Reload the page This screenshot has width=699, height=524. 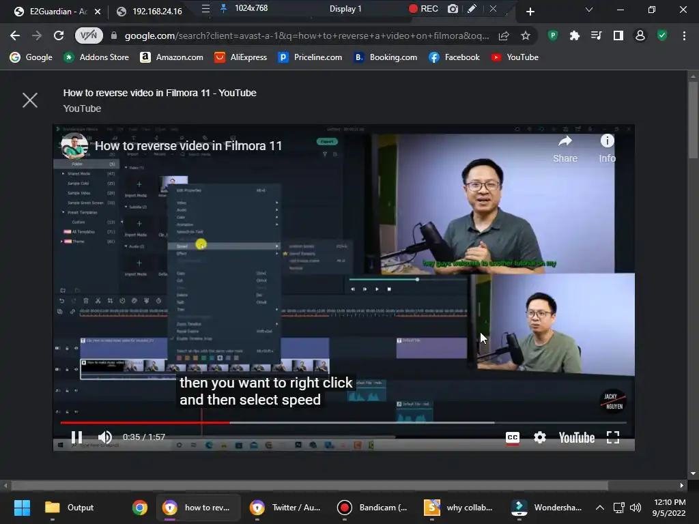[59, 35]
